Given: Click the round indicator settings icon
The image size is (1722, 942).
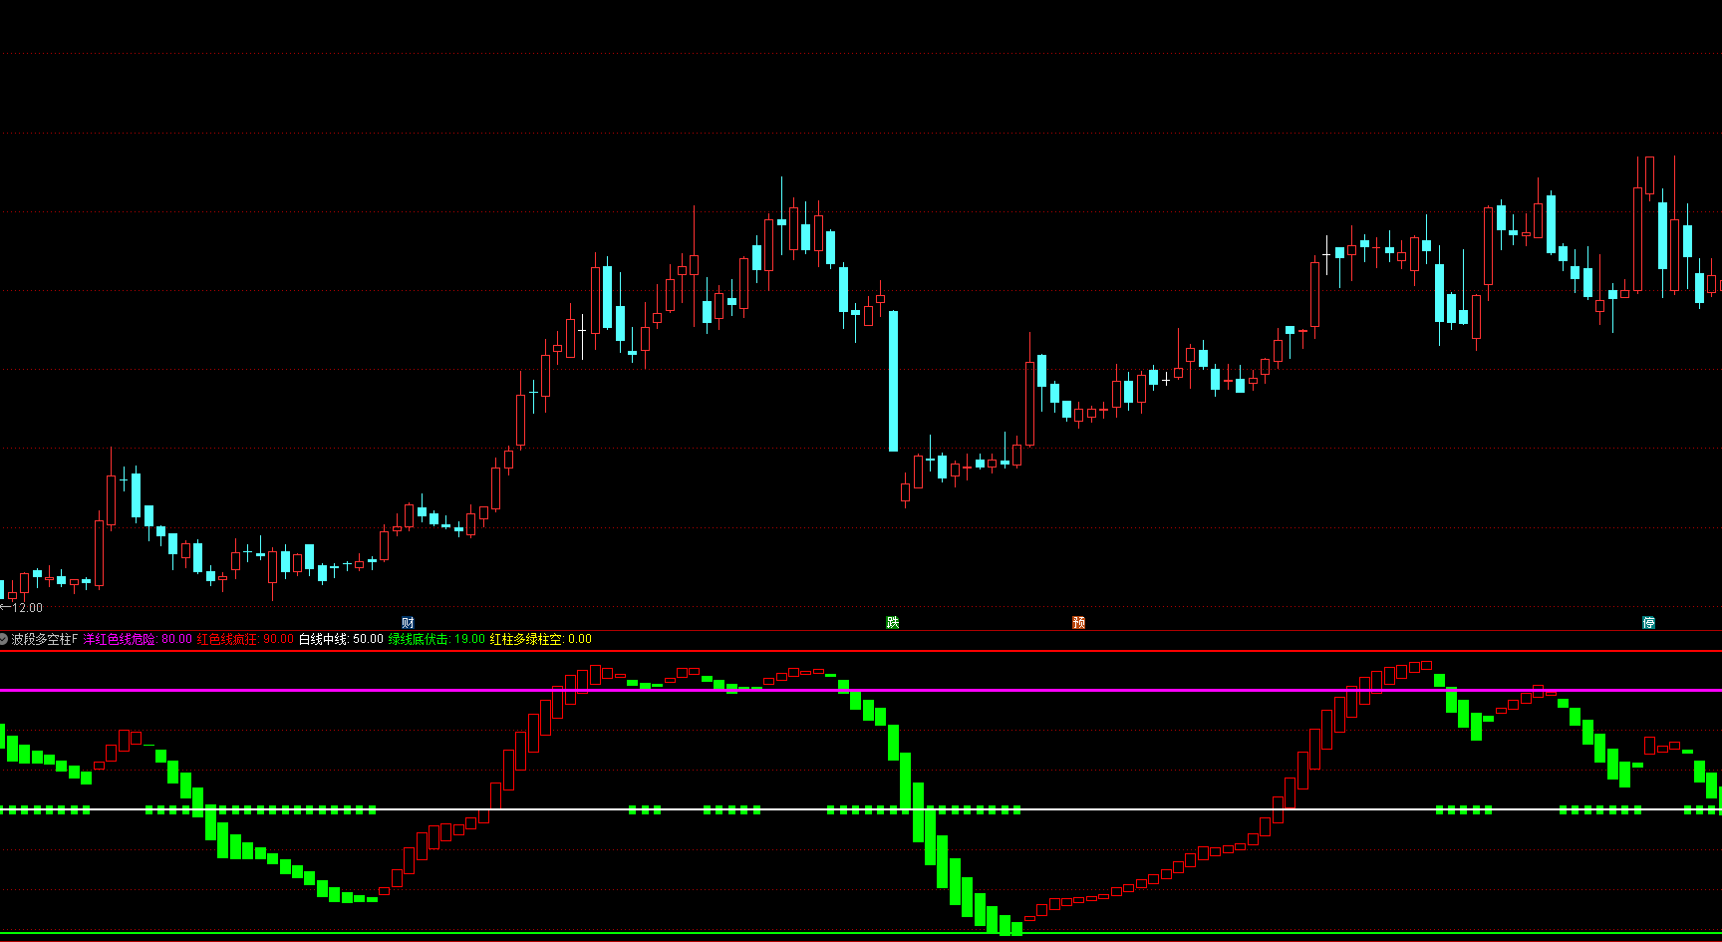Looking at the screenshot, I should pos(4,639).
